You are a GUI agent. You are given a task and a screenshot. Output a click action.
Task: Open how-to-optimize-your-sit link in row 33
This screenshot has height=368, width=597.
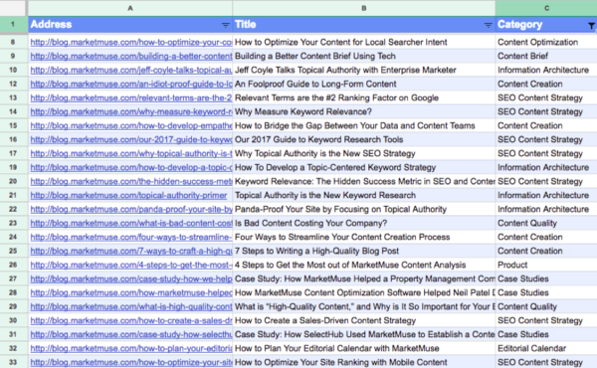(131, 362)
